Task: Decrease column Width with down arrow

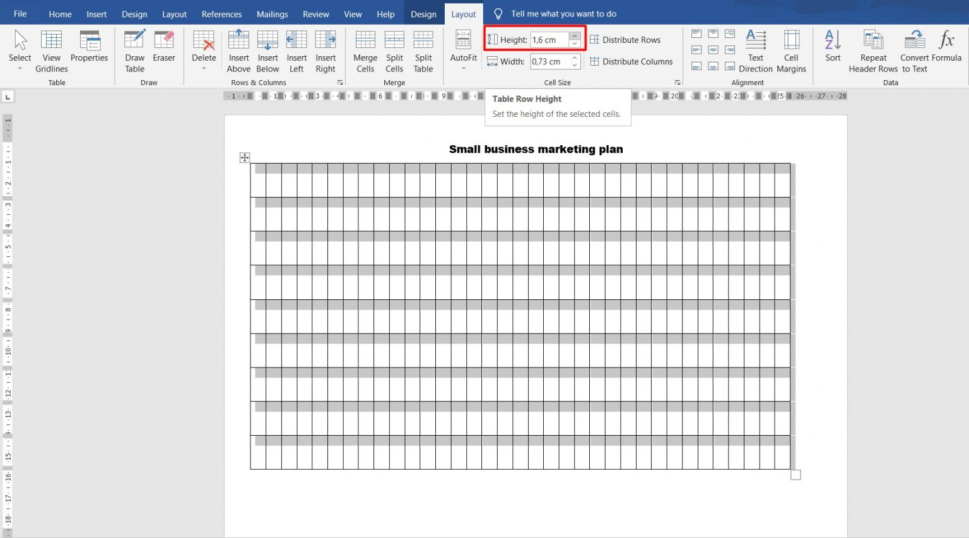Action: (575, 65)
